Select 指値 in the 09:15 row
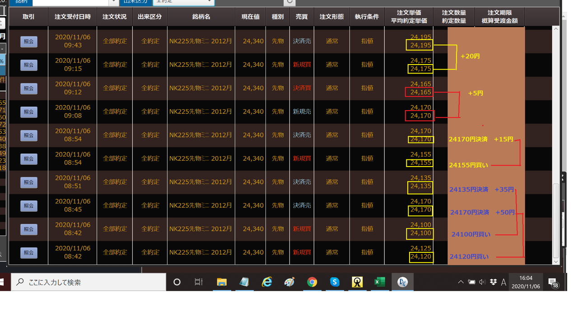Viewport: 578px width, 325px height. (367, 65)
